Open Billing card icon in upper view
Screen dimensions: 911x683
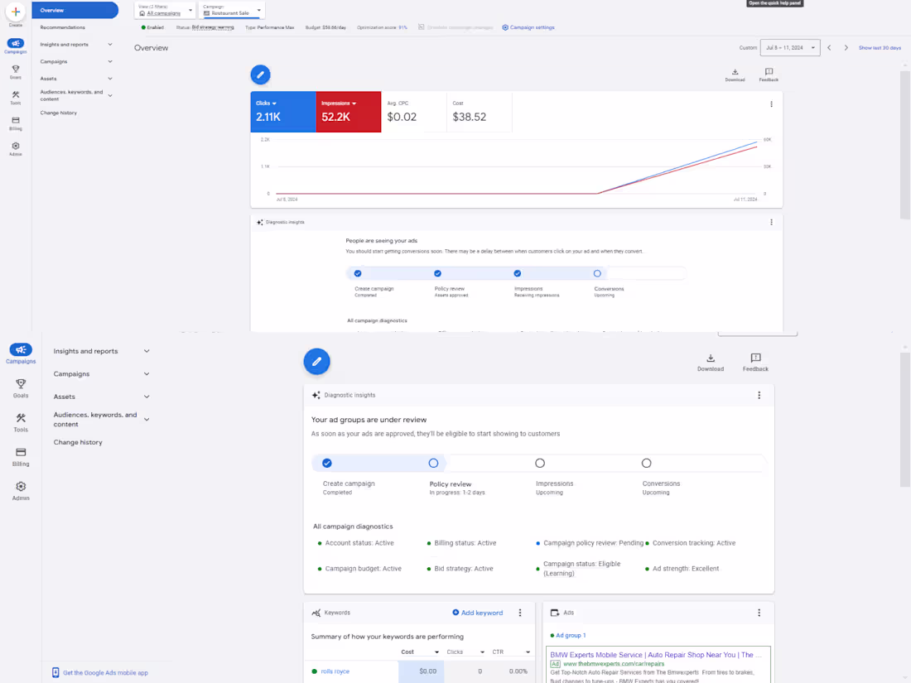16,120
